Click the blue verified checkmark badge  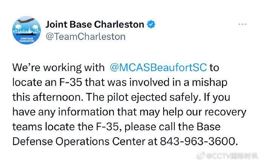click(151, 25)
